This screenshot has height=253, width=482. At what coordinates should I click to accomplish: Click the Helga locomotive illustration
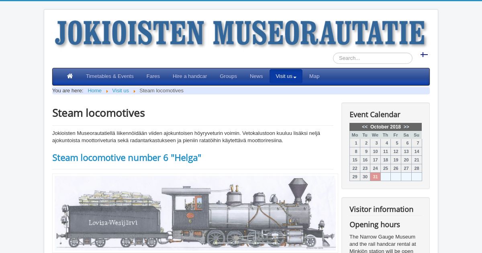pyautogui.click(x=195, y=212)
